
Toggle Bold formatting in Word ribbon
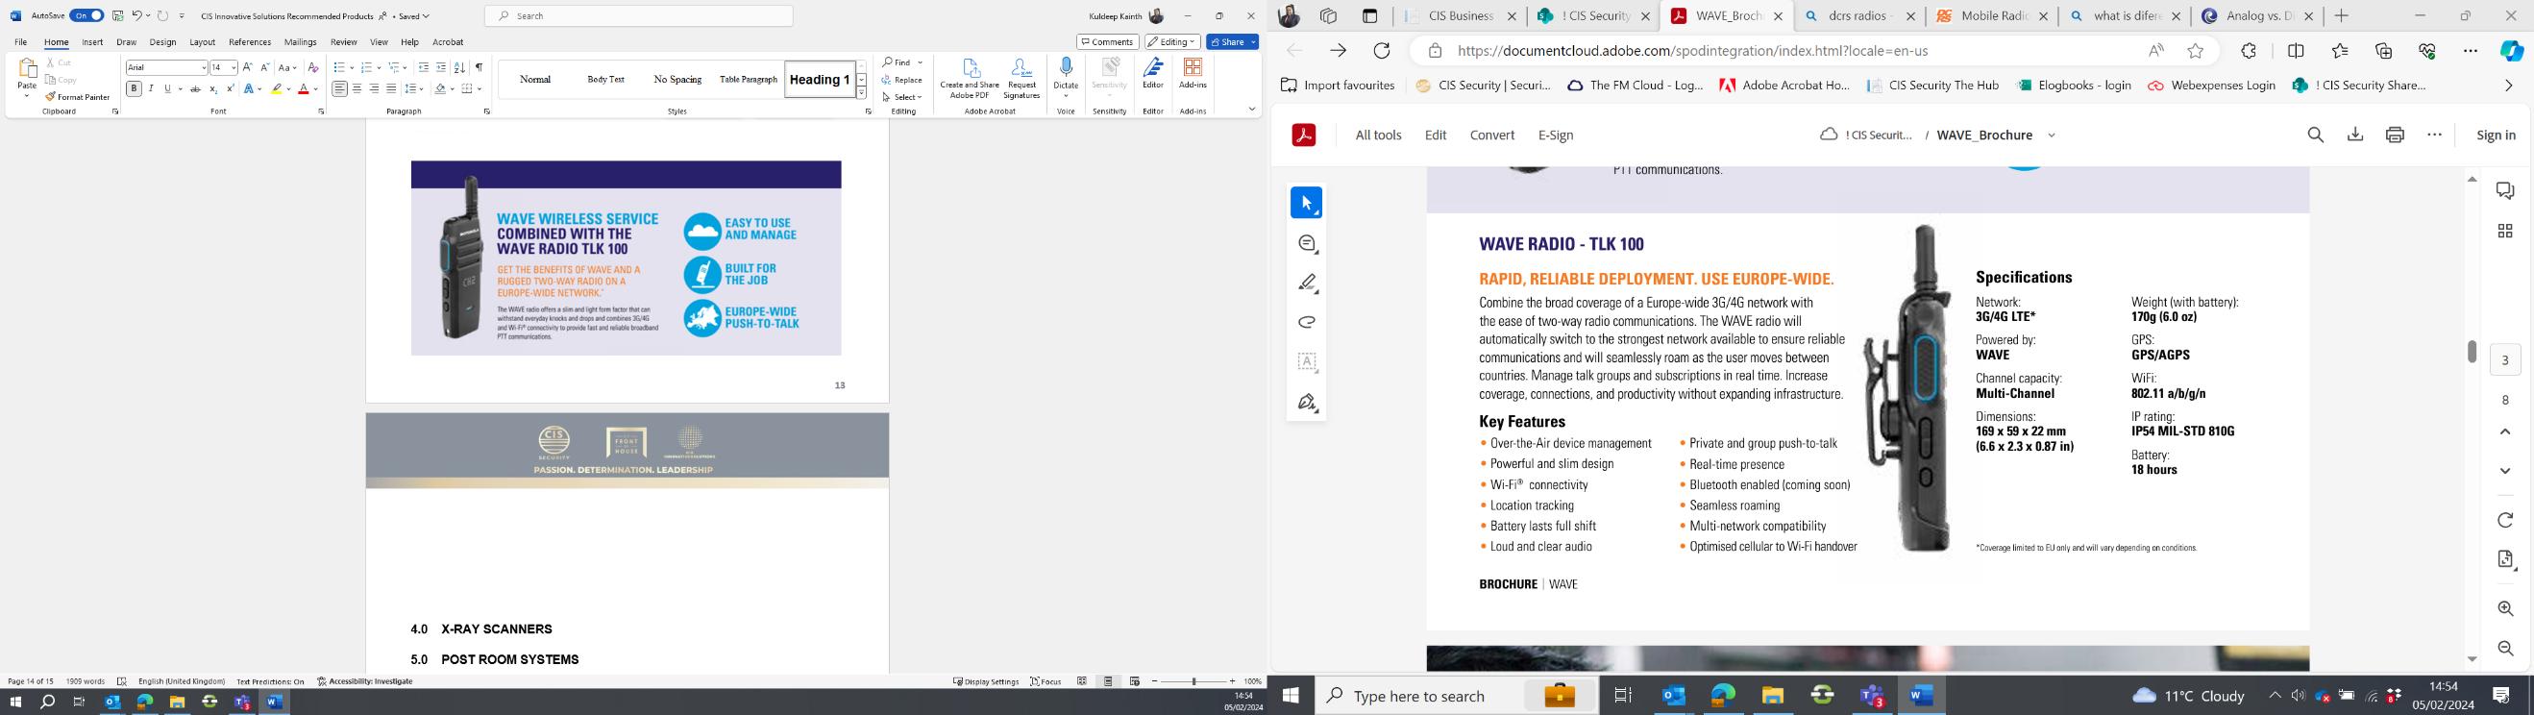[134, 88]
